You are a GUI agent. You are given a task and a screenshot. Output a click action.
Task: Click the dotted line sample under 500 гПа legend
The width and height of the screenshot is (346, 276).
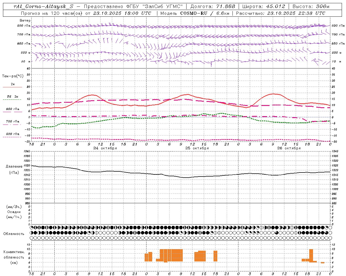pyautogui.click(x=12, y=137)
